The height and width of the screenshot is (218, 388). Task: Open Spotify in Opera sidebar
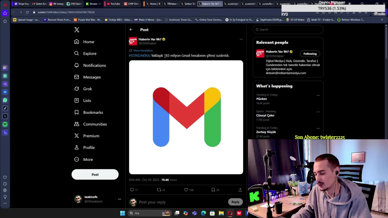5,124
